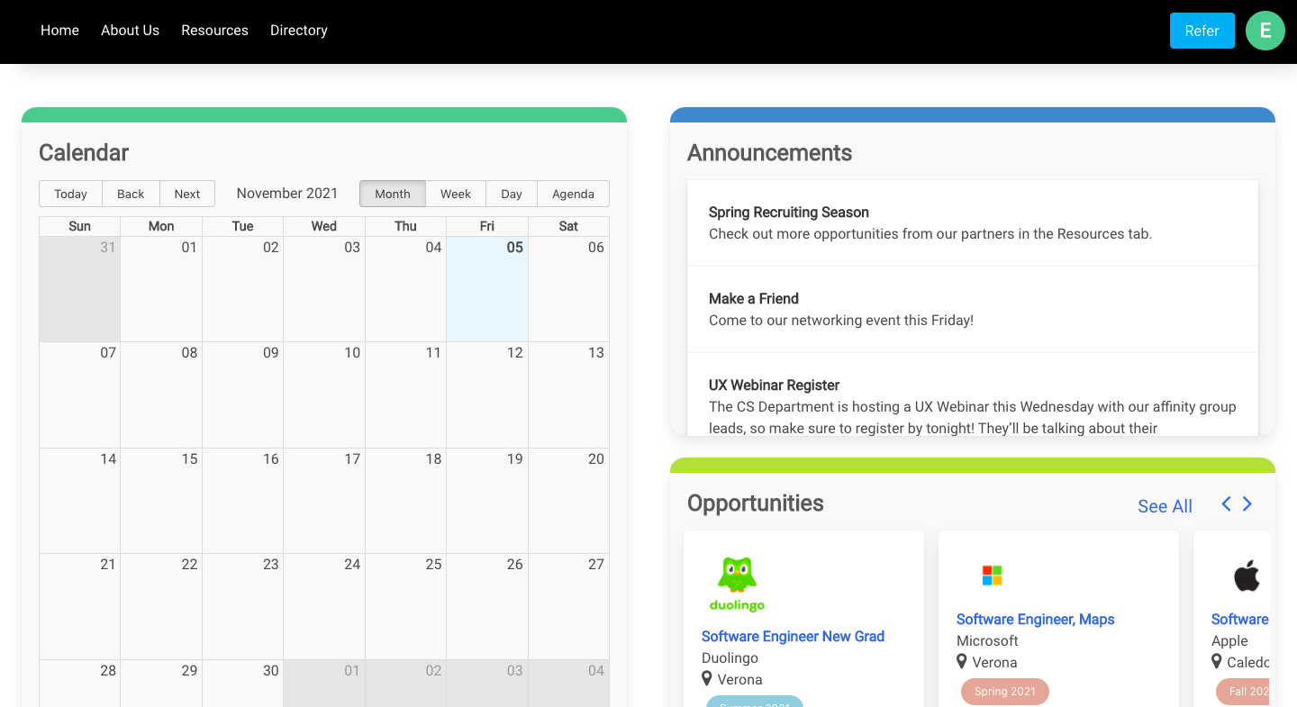Switch calendar to Agenda view

[573, 194]
